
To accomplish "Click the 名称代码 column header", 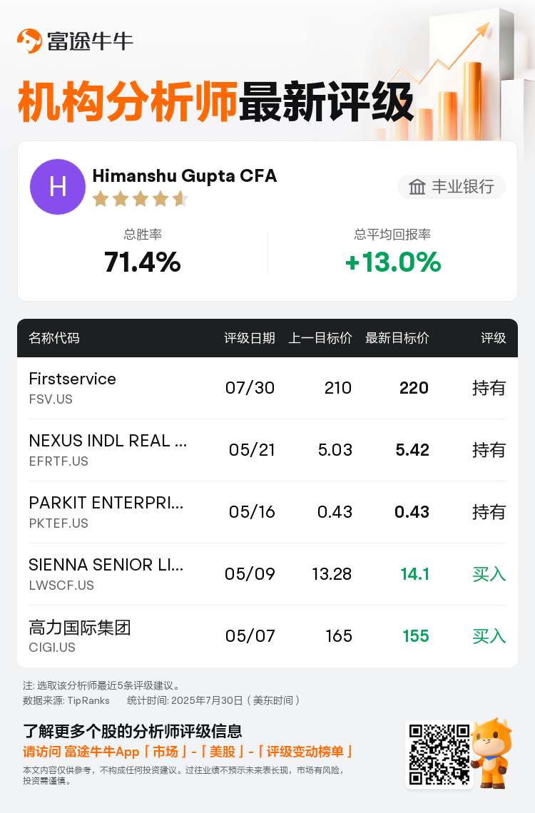I will (54, 338).
